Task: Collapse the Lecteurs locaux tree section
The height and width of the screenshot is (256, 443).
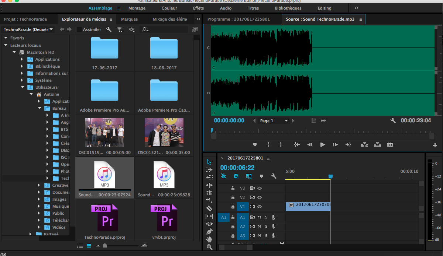Action: pyautogui.click(x=6, y=45)
